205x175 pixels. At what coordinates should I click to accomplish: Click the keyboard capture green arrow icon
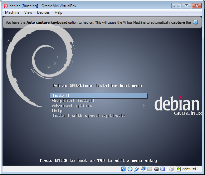click(178, 169)
